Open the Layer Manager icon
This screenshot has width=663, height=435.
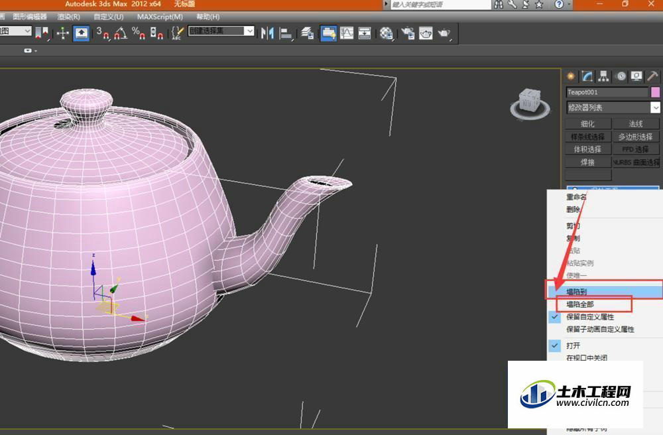tap(308, 33)
